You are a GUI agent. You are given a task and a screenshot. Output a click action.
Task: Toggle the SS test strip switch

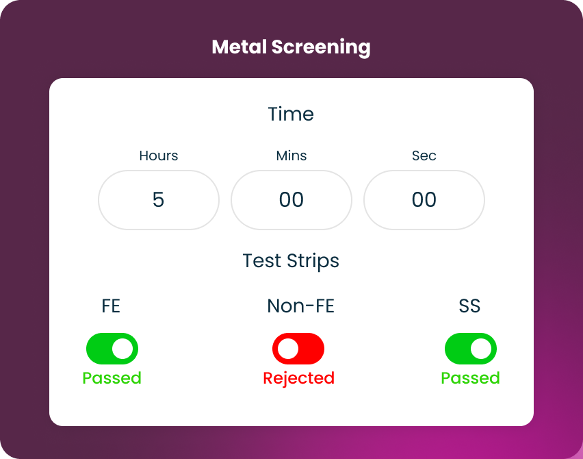[471, 349]
